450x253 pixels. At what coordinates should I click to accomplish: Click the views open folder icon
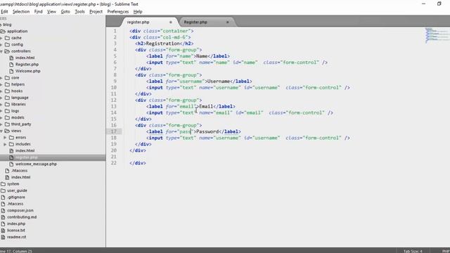[8, 131]
